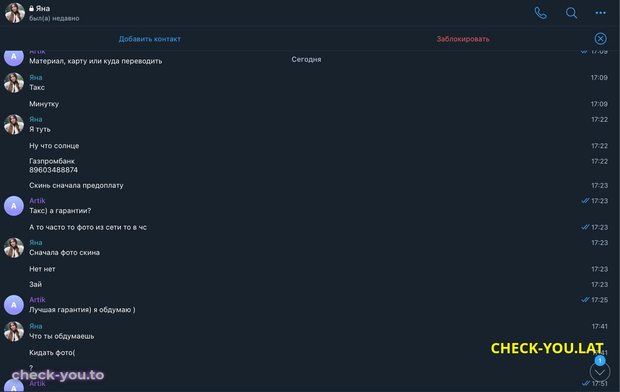The height and width of the screenshot is (392, 620).
Task: Jump to latest messages with down arrow
Action: (600, 372)
